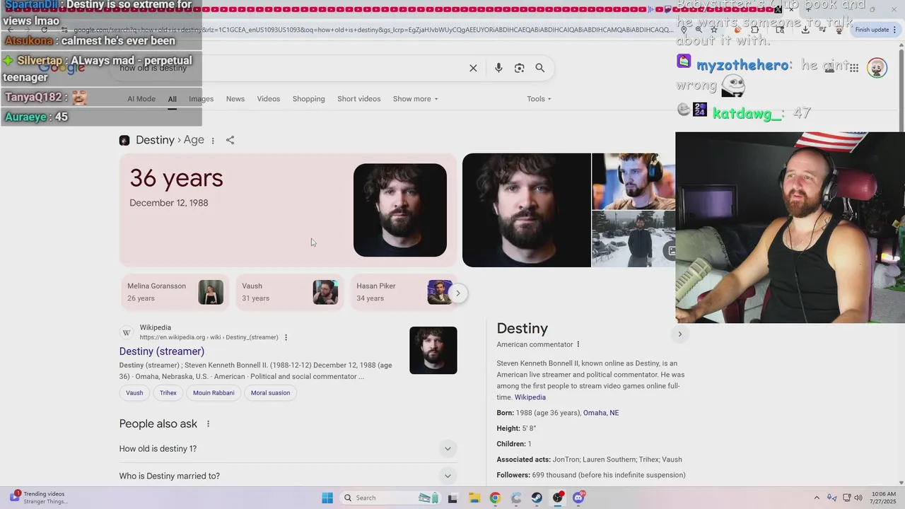Switch to the Shopping tab

(309, 99)
